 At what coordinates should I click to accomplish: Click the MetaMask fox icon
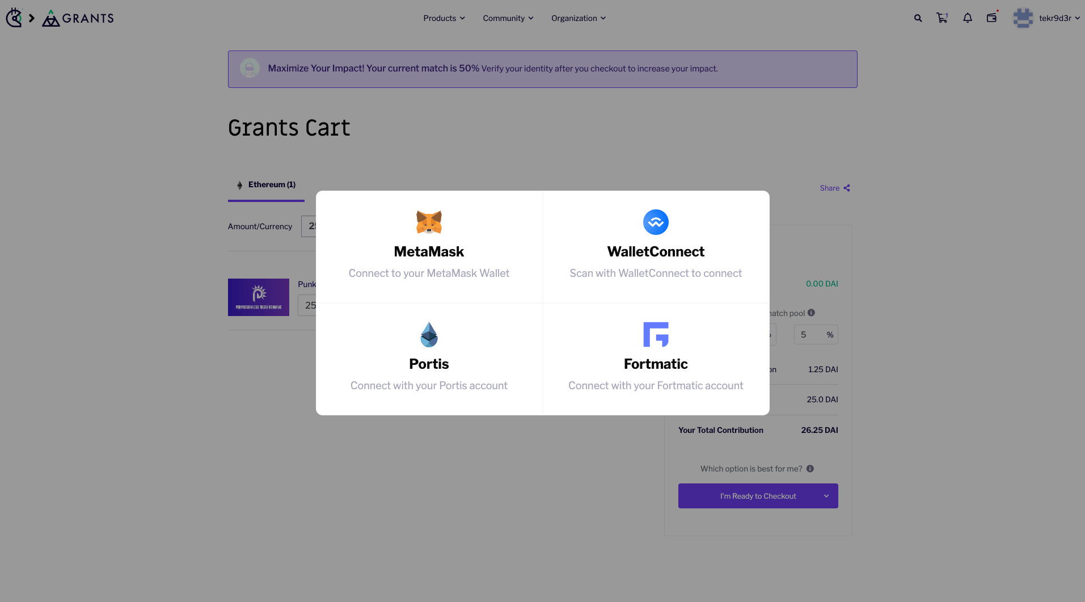point(429,222)
